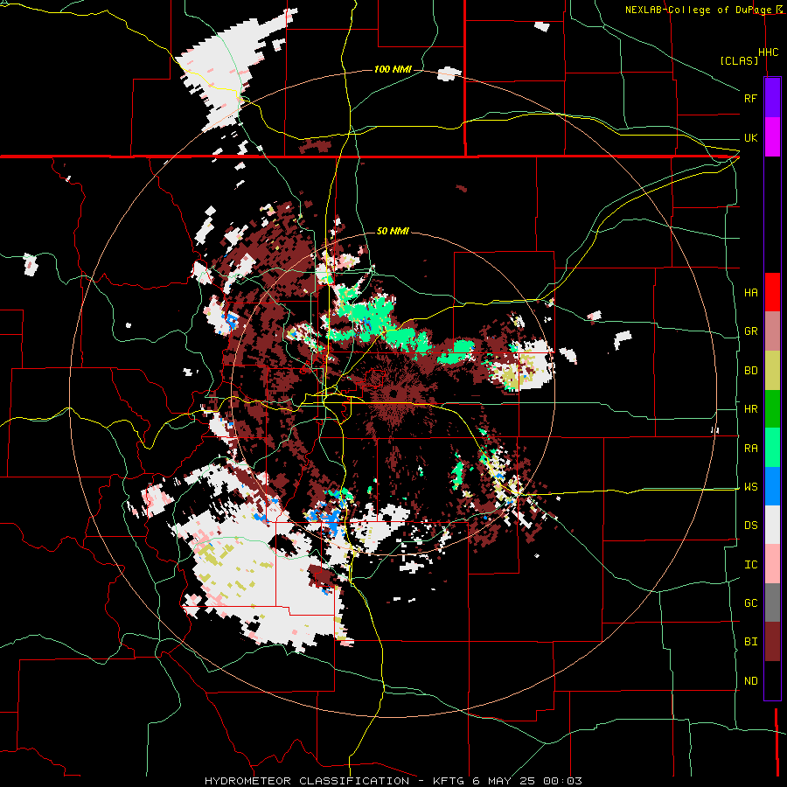
Task: Click the GR graupel legend swatch
Action: [772, 331]
